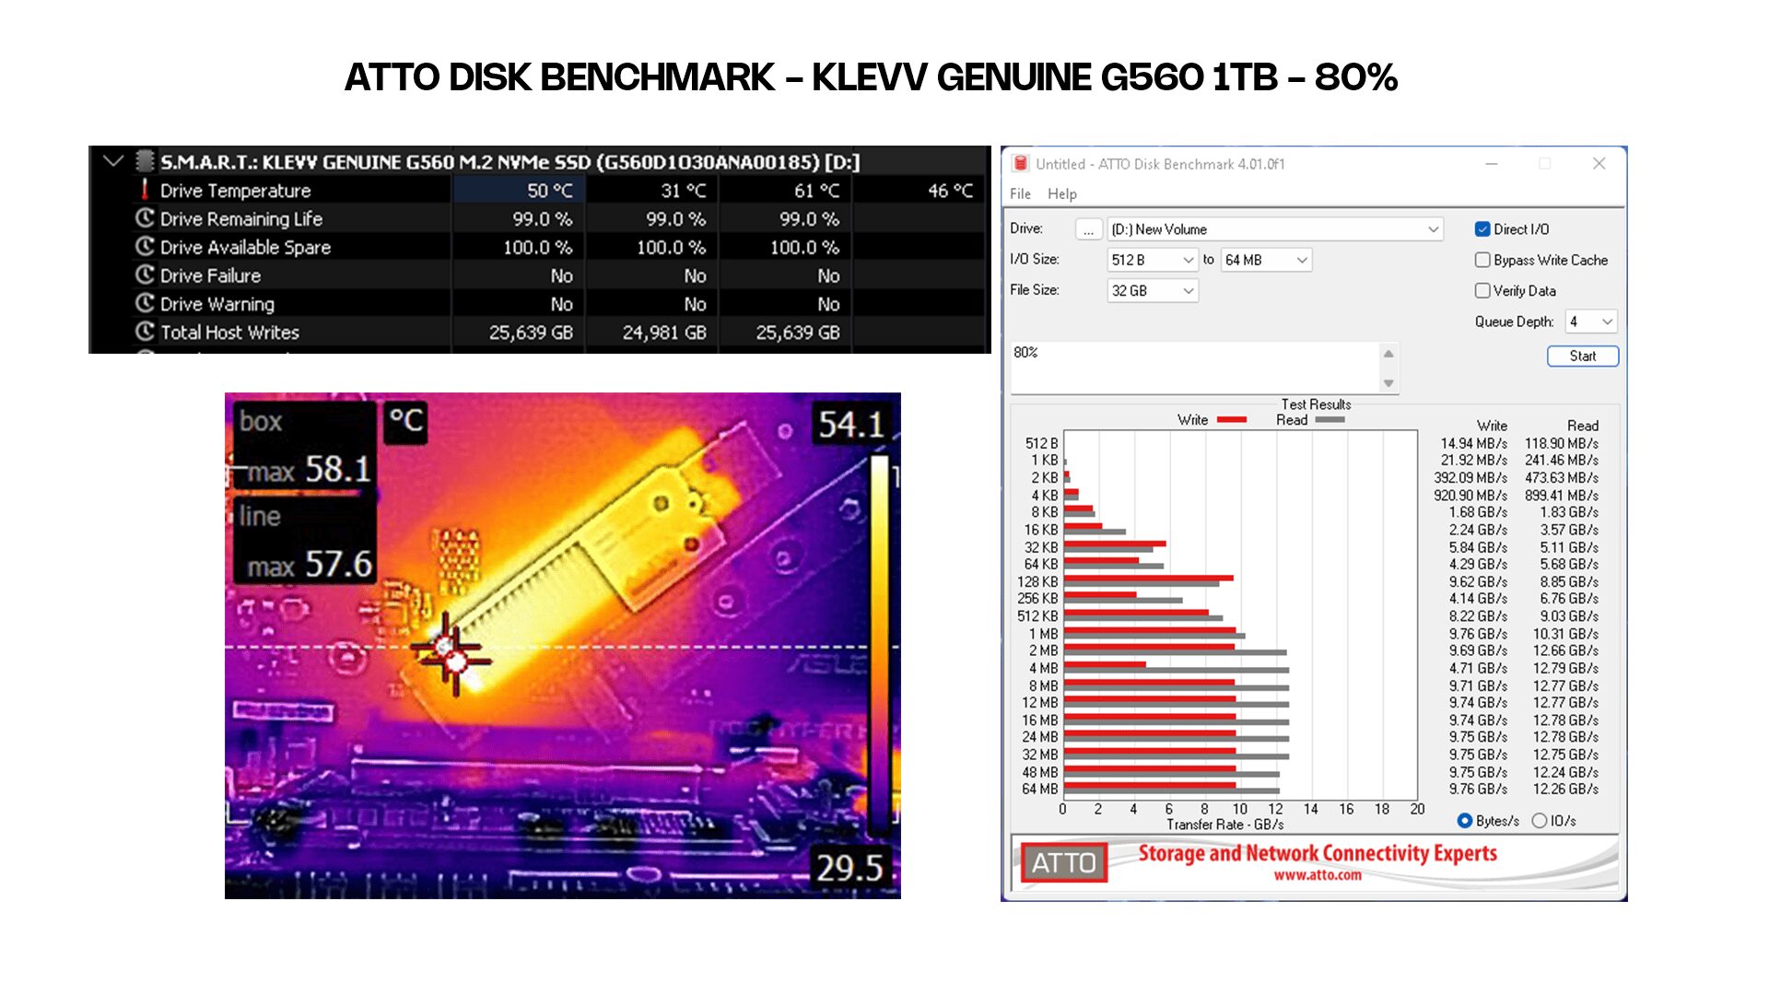Click the ATTO logo in banner

click(x=1063, y=863)
